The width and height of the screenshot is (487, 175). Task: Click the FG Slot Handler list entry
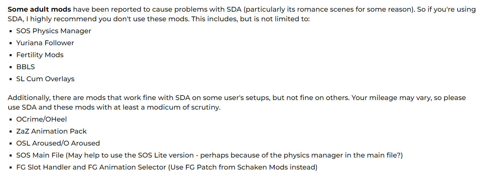tap(167, 167)
